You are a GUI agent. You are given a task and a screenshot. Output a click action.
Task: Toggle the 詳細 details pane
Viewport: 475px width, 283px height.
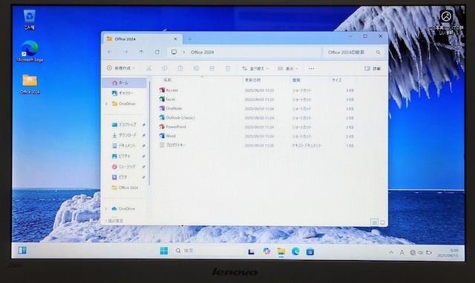click(x=373, y=69)
